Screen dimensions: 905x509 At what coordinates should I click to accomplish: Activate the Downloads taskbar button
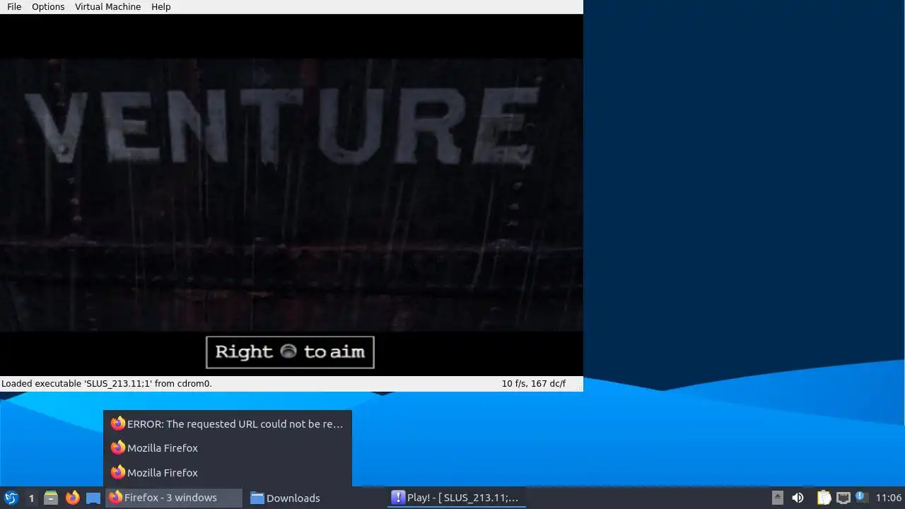pos(315,498)
